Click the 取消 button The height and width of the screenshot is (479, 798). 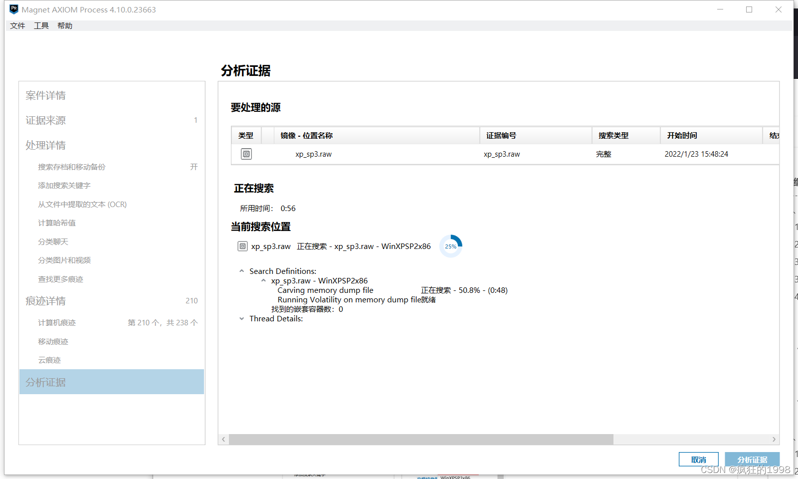click(x=699, y=460)
